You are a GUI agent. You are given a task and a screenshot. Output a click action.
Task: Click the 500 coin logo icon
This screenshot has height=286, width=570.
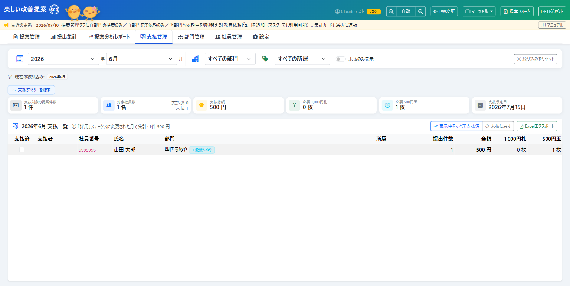(54, 10)
